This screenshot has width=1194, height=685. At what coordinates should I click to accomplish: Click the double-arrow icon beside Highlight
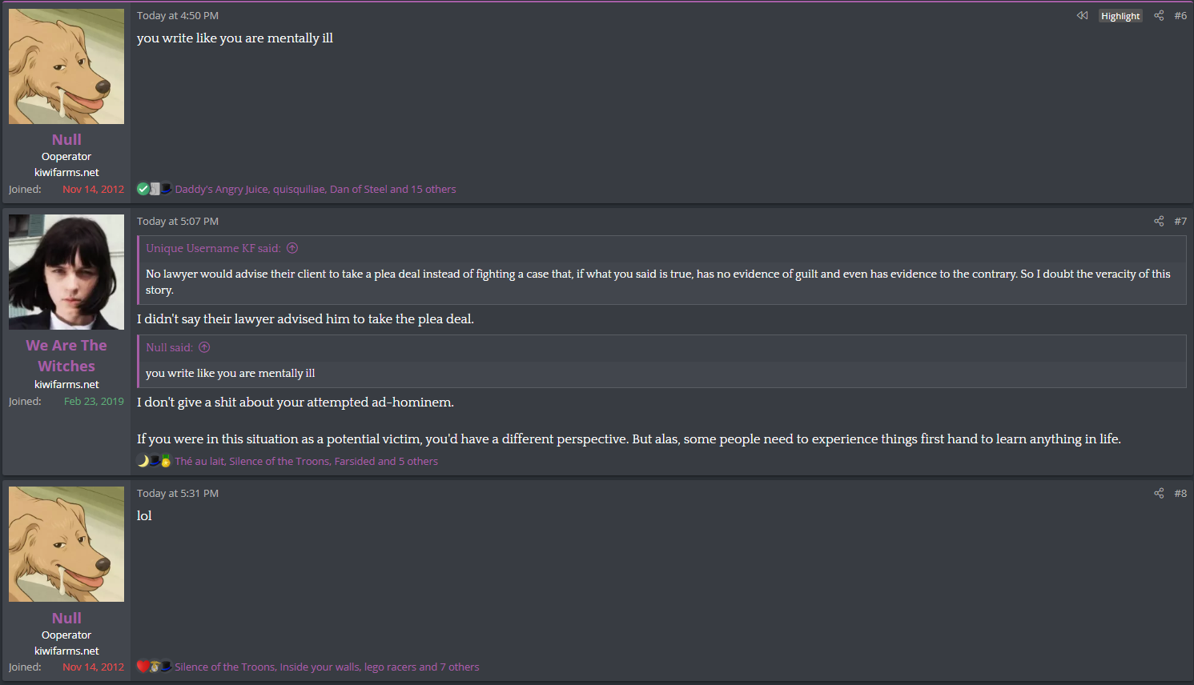1082,15
